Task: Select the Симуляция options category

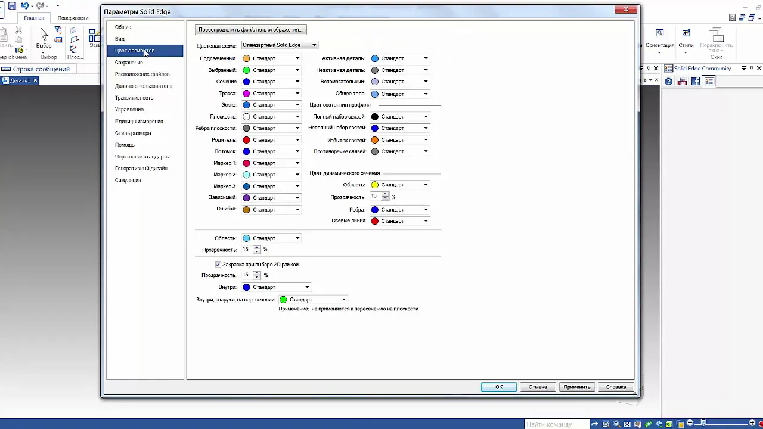Action: coord(128,181)
